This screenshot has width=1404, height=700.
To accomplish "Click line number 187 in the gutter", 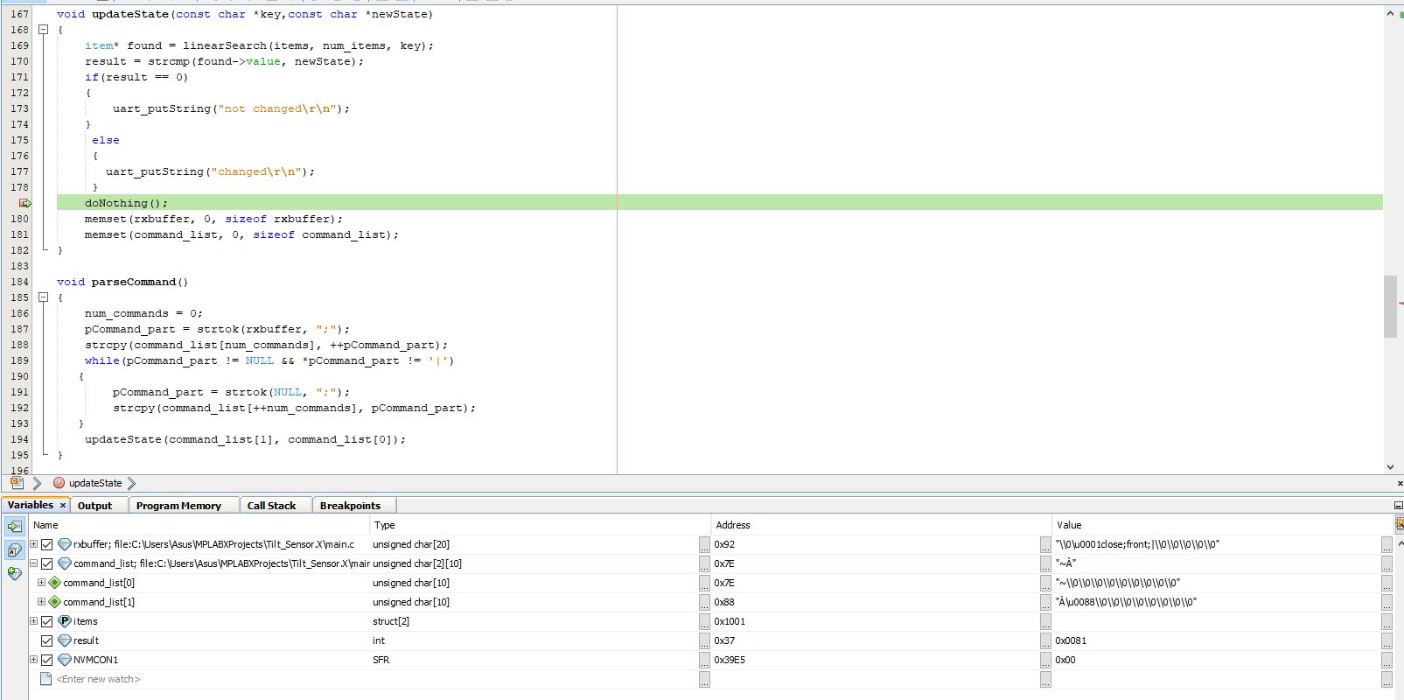I will coord(19,329).
